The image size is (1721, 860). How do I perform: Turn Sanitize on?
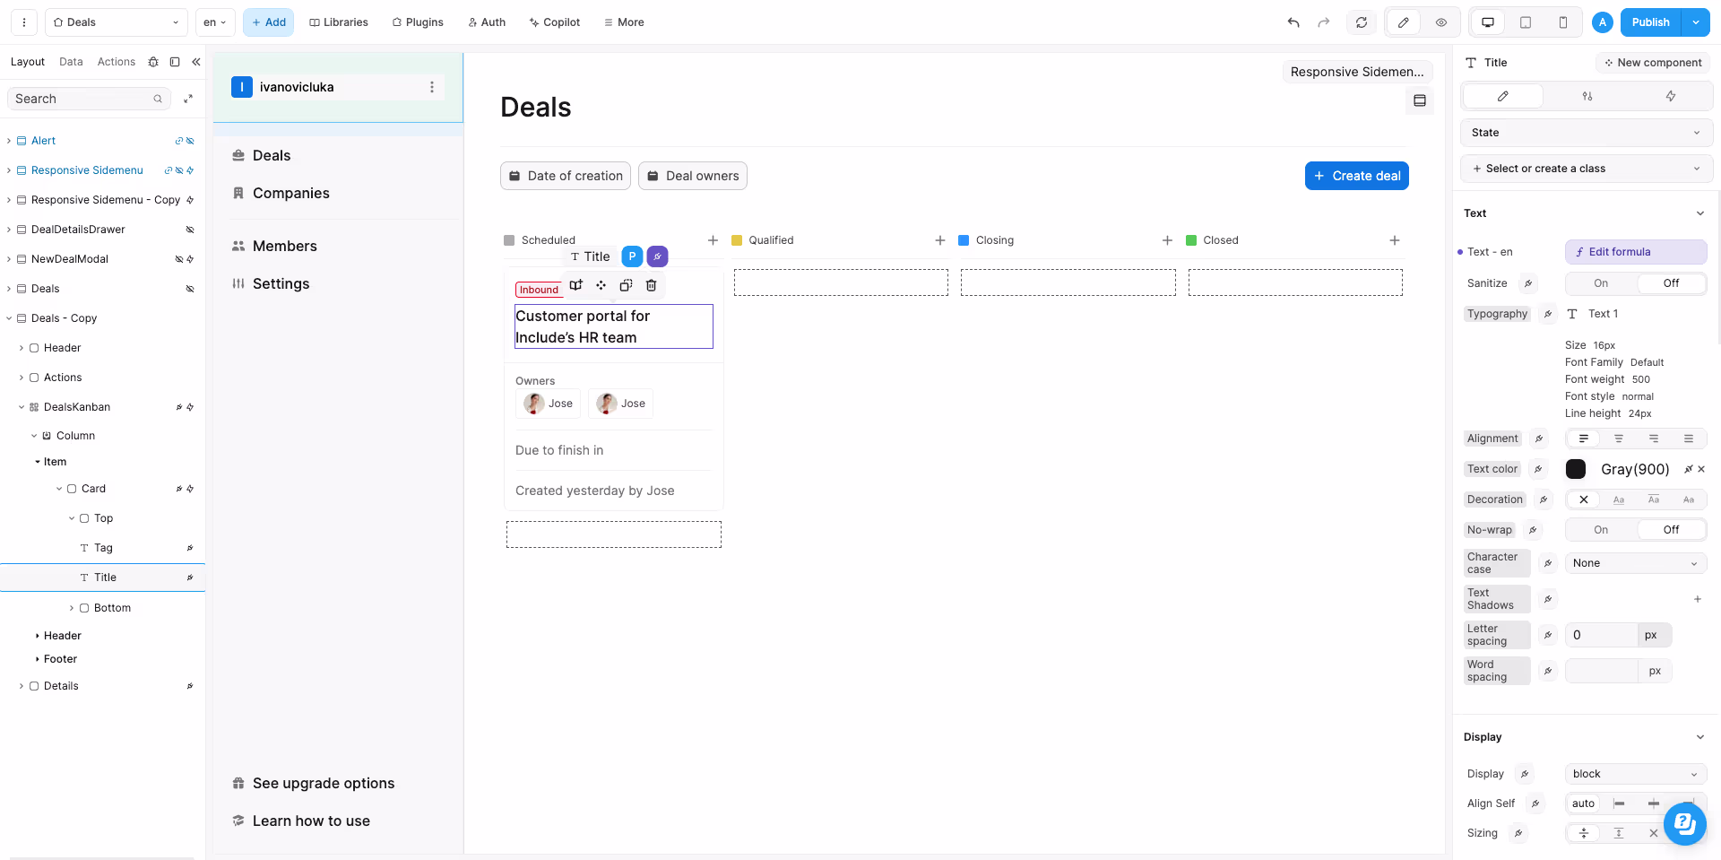click(x=1600, y=283)
